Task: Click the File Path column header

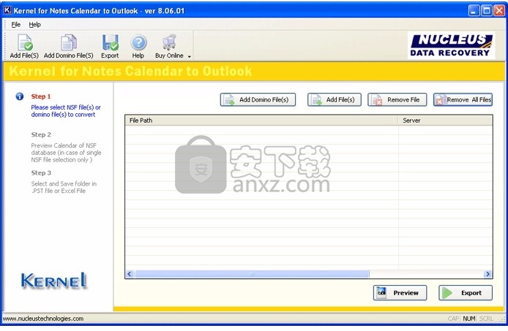Action: pos(261,121)
